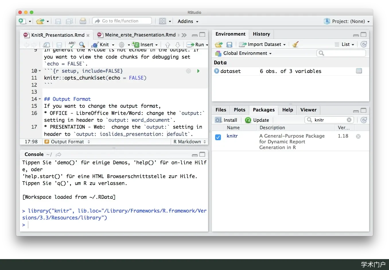
Task: Click the console input prompt line
Action: pyautogui.click(x=114, y=225)
